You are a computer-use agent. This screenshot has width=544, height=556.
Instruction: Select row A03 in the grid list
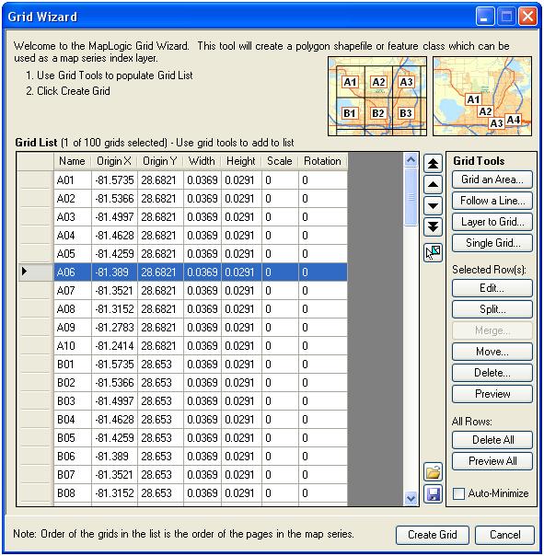[x=201, y=217]
